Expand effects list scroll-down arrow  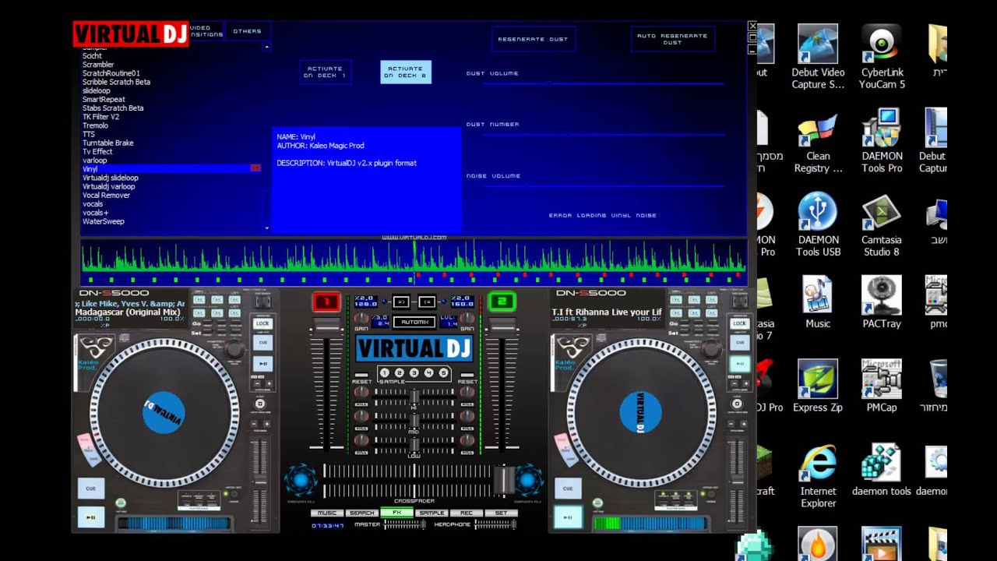click(267, 228)
